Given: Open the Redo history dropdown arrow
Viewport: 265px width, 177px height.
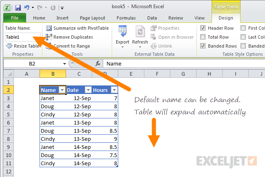Looking at the screenshot, I should 46,8.
